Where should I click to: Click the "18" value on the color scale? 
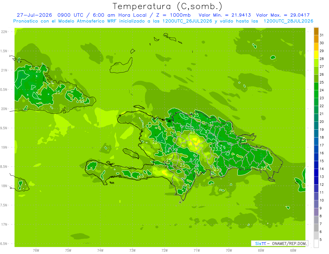pos(322,137)
